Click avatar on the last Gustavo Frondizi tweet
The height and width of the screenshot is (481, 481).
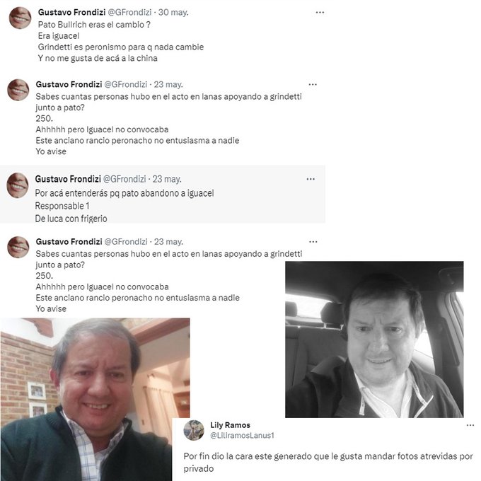click(18, 248)
